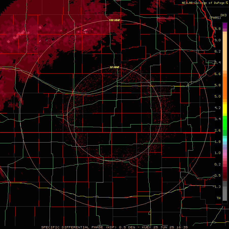Pick the light peach segment of the color bar

(x=225, y=53)
